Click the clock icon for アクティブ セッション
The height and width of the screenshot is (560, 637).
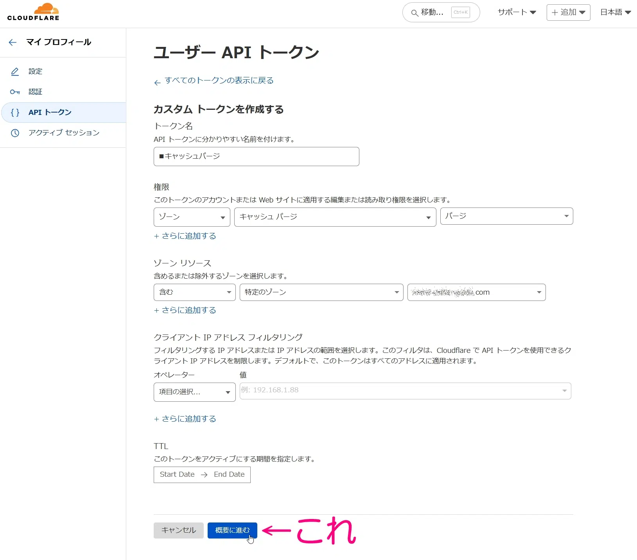coord(15,133)
